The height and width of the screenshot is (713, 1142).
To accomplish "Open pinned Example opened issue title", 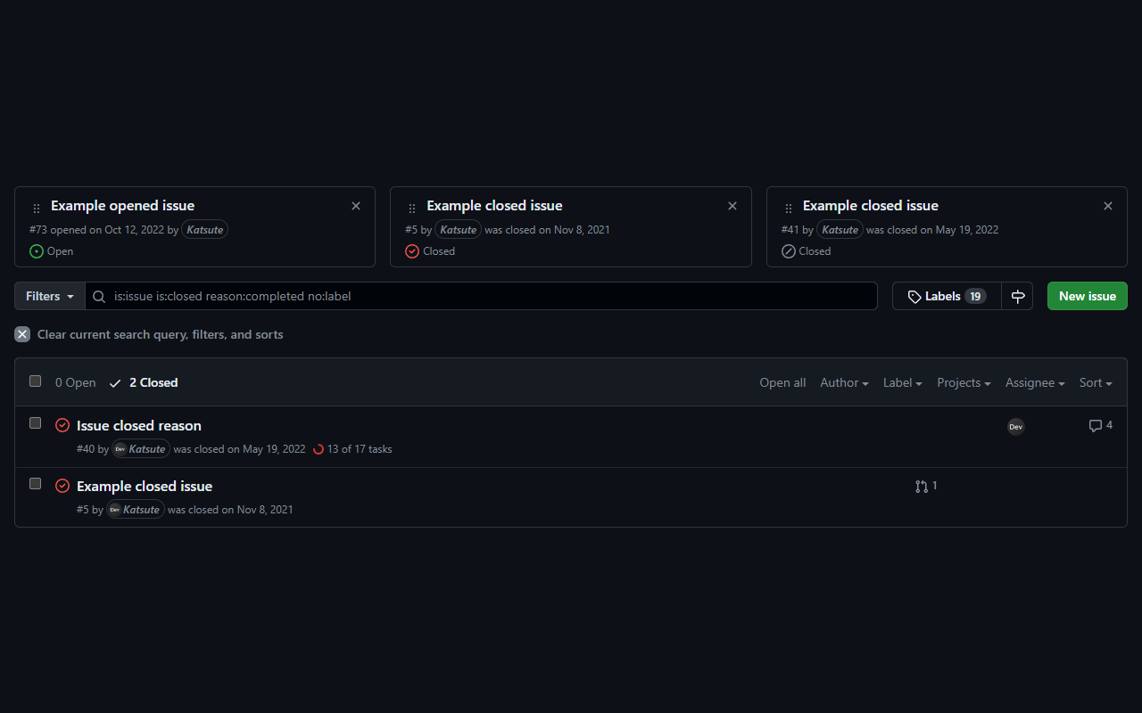I will (122, 206).
